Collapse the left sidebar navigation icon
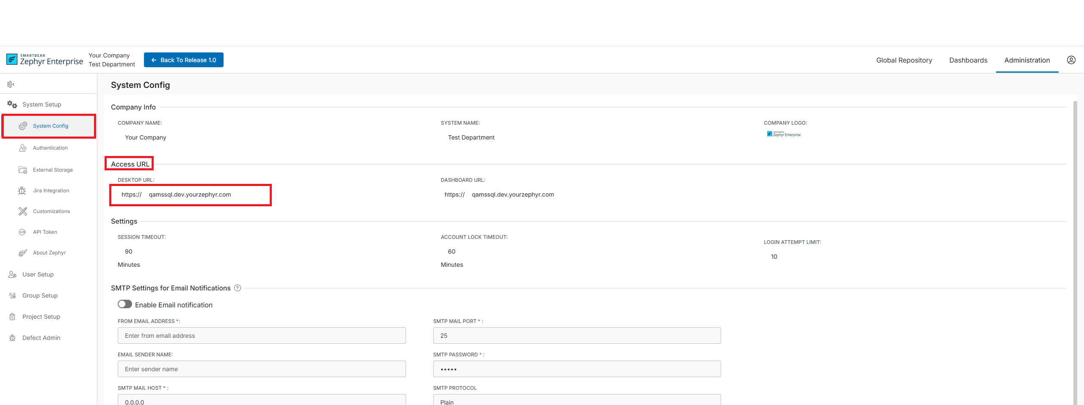Image resolution: width=1084 pixels, height=405 pixels. coord(11,84)
